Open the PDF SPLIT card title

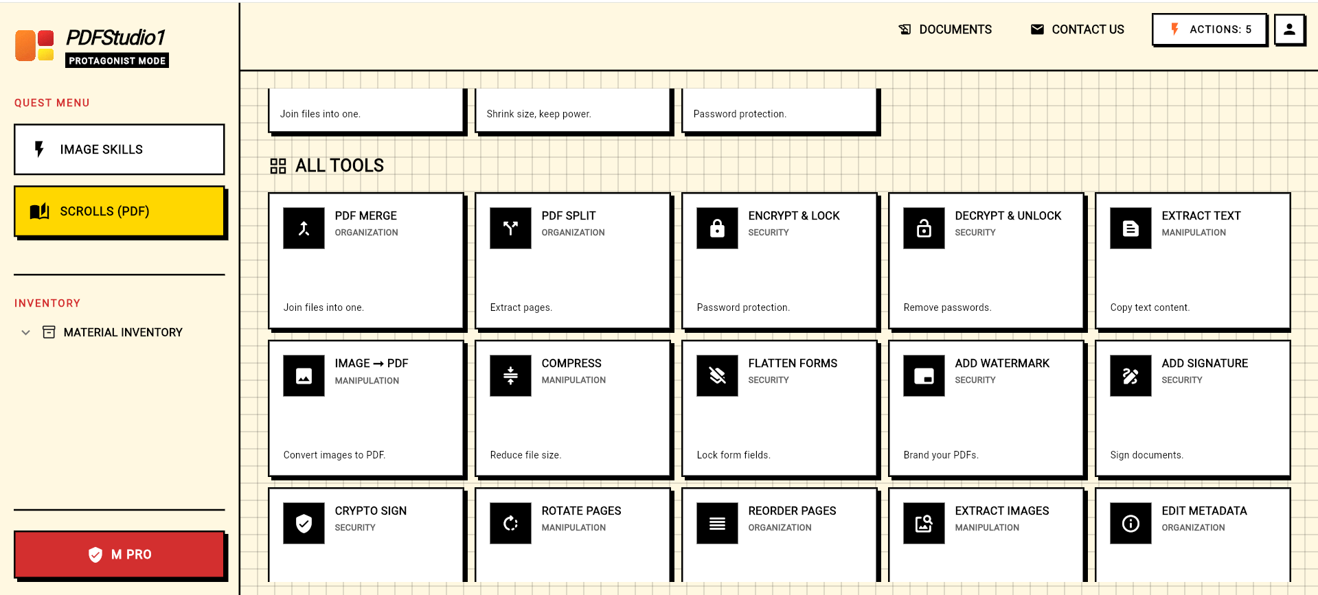[569, 215]
